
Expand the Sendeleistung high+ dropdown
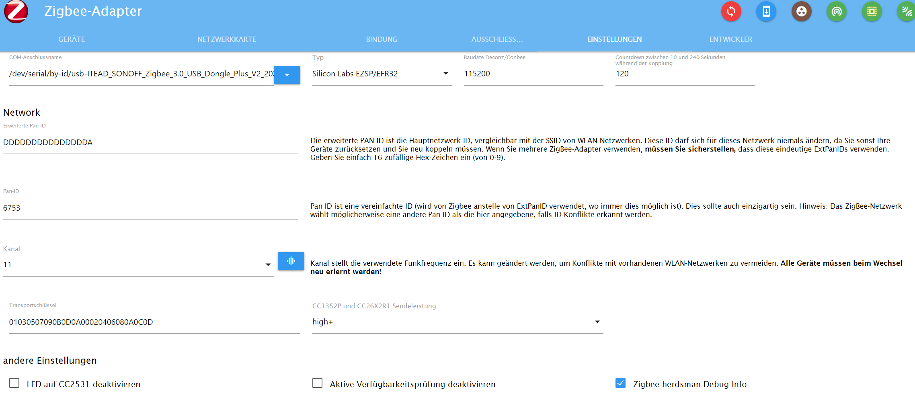coord(457,322)
